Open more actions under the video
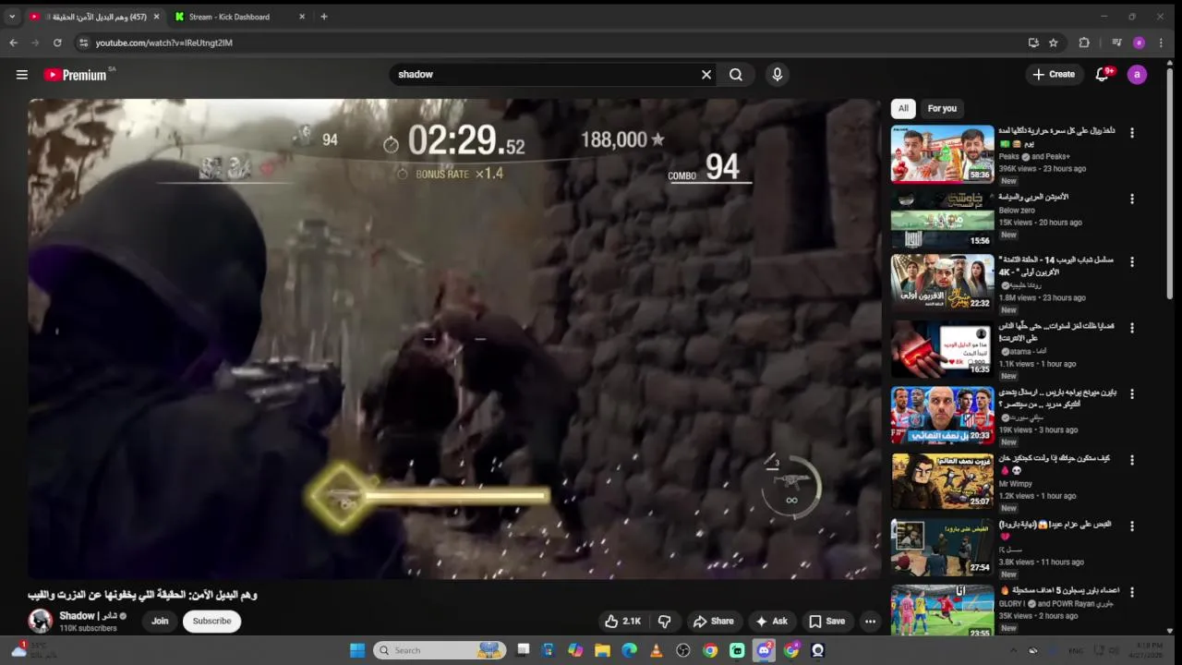This screenshot has width=1182, height=665. (870, 622)
